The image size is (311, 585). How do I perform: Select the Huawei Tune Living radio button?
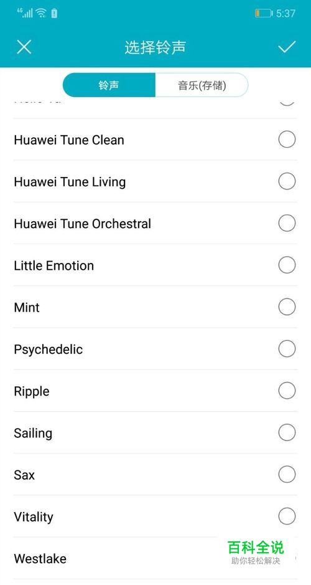pos(287,181)
